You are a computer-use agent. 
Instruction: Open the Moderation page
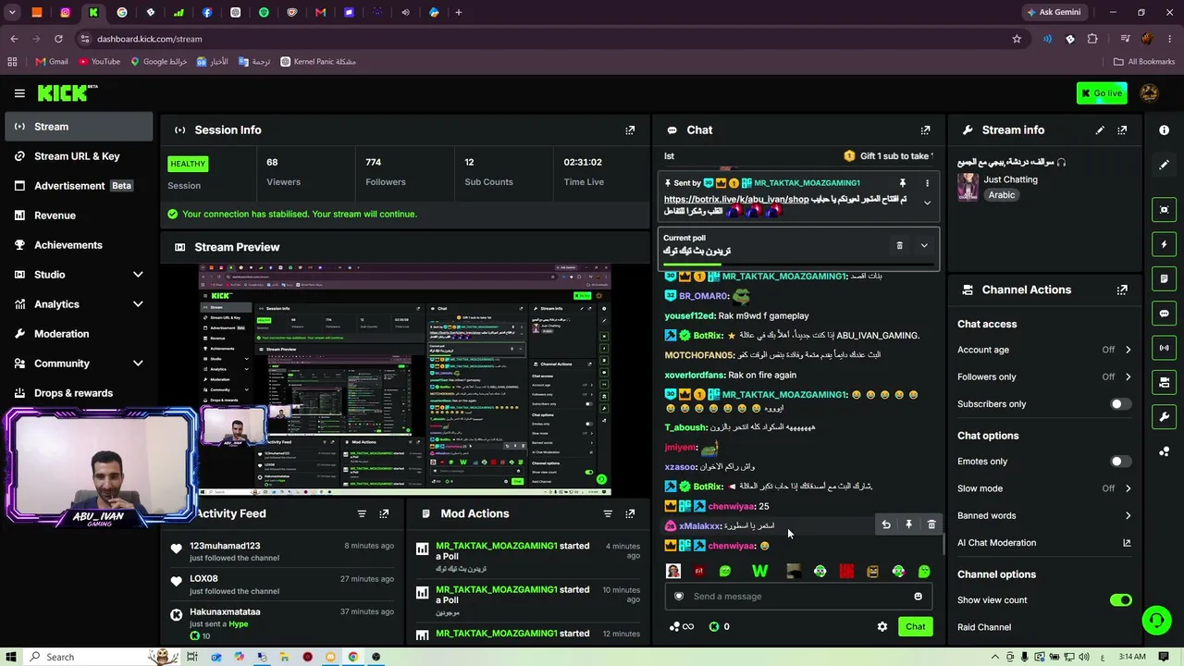(79, 334)
